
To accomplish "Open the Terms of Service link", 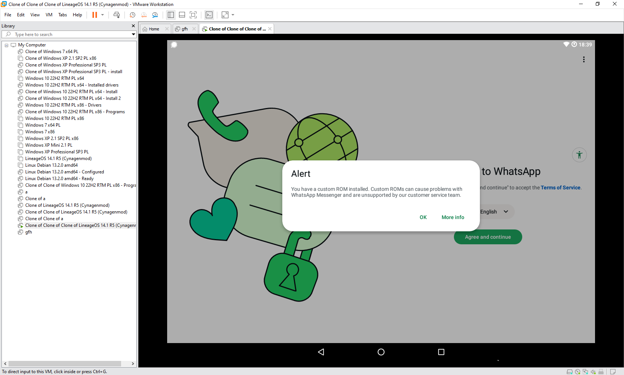I will click(x=560, y=187).
